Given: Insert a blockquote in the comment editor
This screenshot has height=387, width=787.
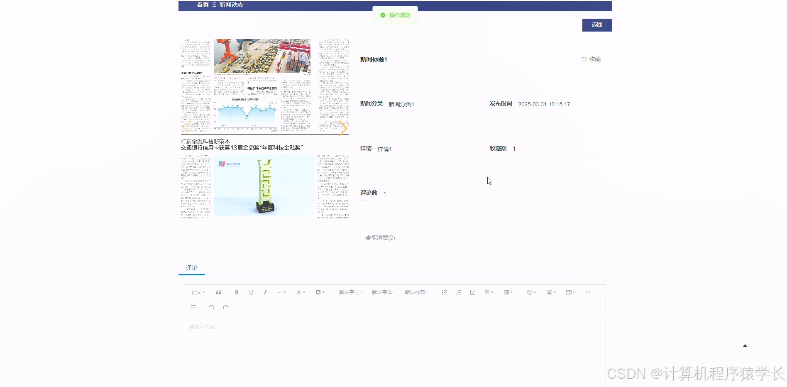Looking at the screenshot, I should coord(218,292).
